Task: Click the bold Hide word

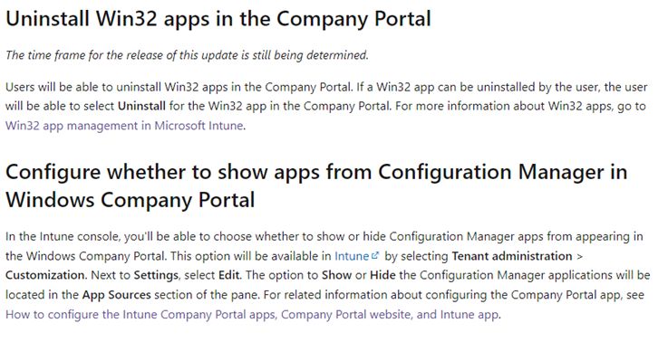Action: tap(382, 275)
